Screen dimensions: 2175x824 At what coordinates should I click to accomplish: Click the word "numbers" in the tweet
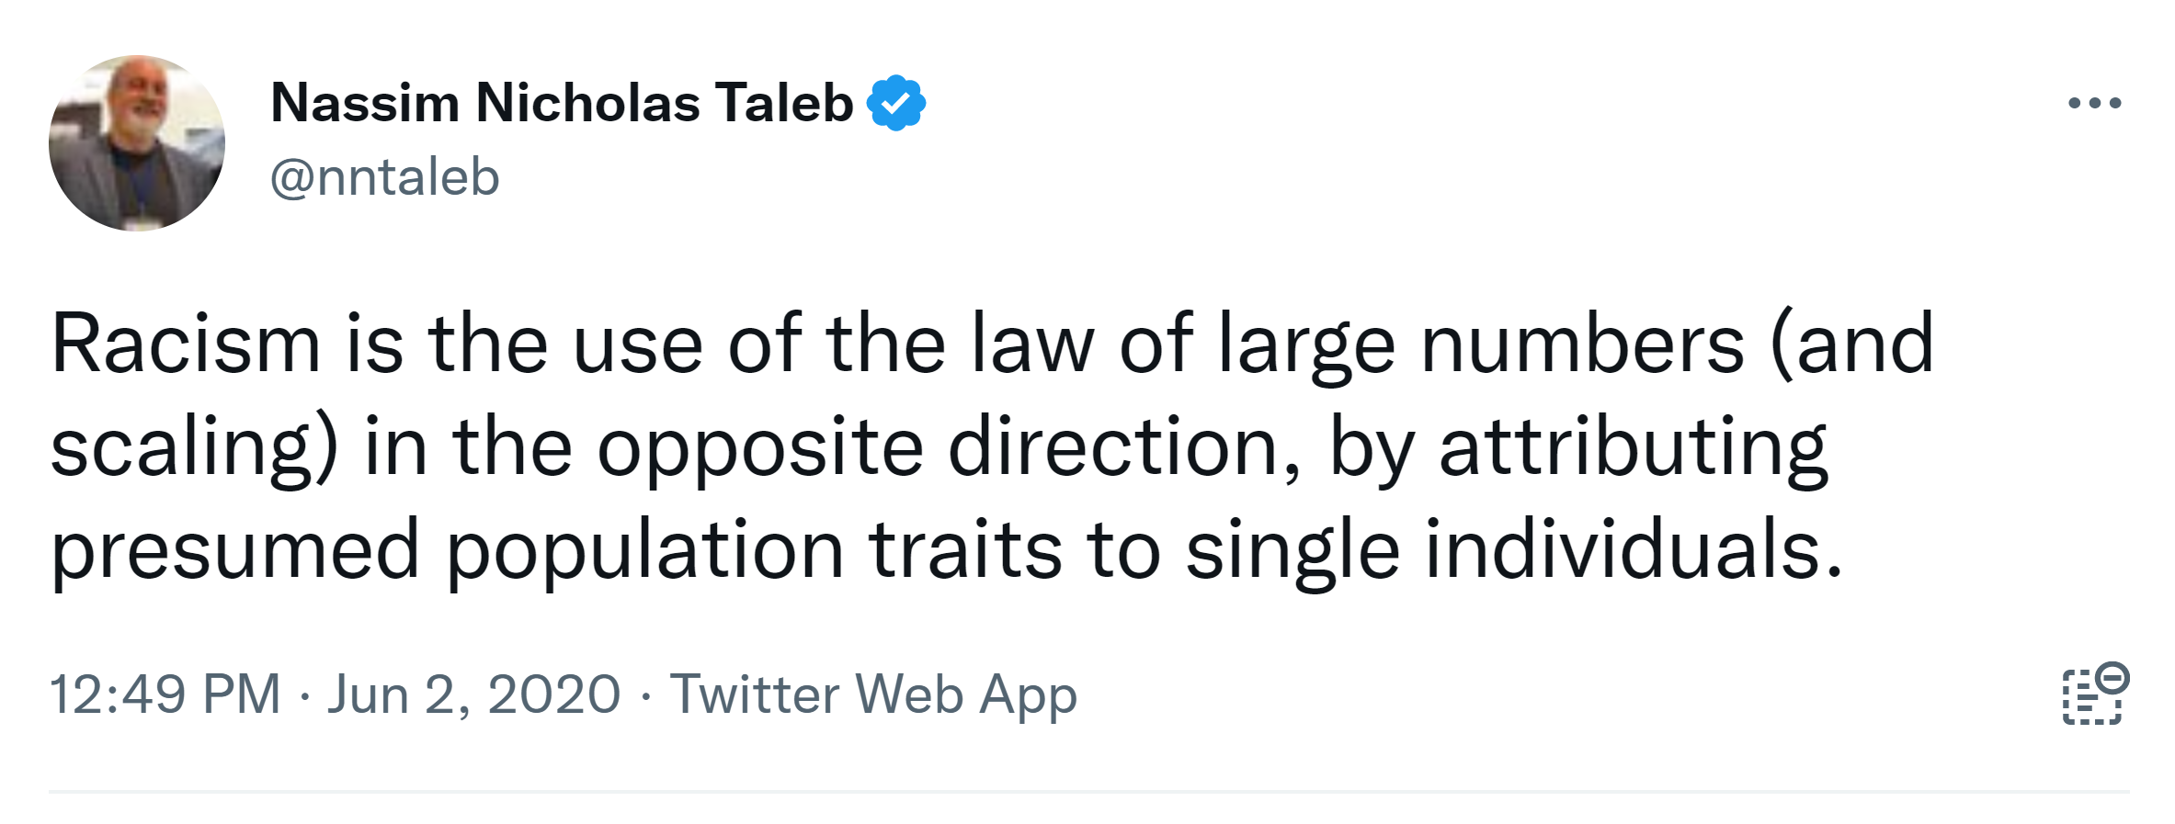click(x=1582, y=344)
